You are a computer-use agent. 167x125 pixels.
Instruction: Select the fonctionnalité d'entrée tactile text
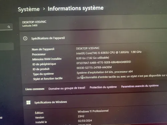point(122,76)
